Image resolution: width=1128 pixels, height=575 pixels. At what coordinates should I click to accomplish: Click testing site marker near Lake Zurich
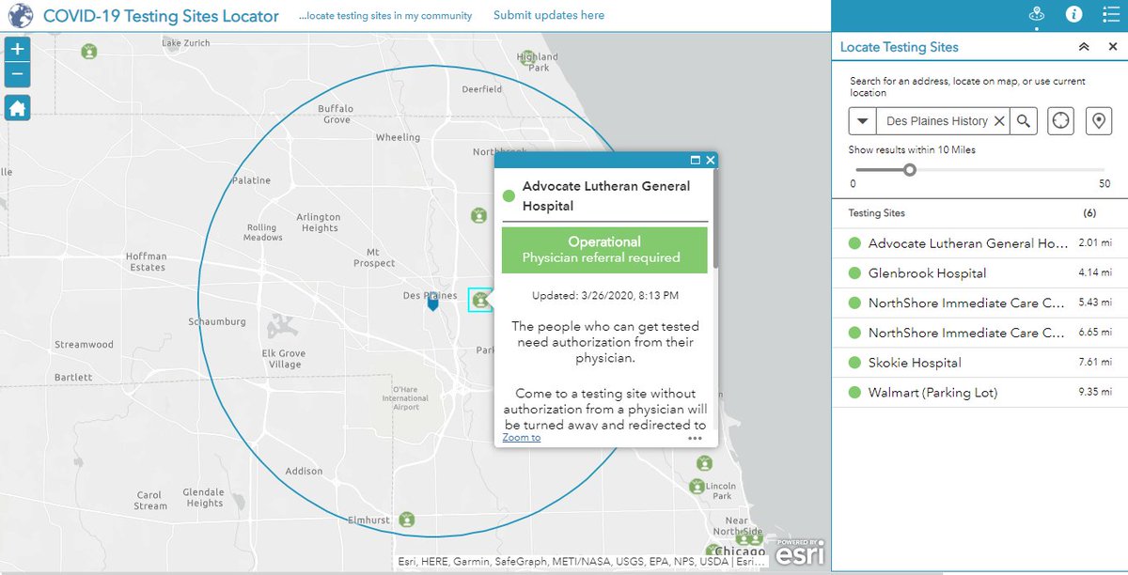point(89,51)
